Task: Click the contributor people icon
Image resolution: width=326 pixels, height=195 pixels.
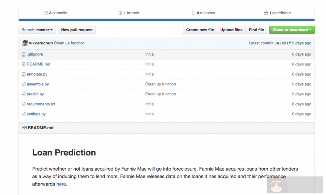Action: pos(266,13)
